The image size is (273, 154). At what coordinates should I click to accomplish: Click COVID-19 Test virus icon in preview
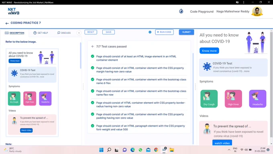(x=207, y=66)
